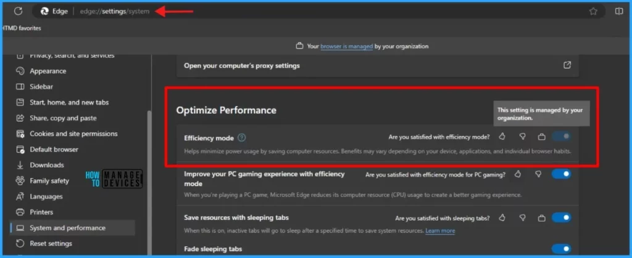Click the Efficiency mode help question icon
Image resolution: width=632 pixels, height=258 pixels.
pos(241,138)
